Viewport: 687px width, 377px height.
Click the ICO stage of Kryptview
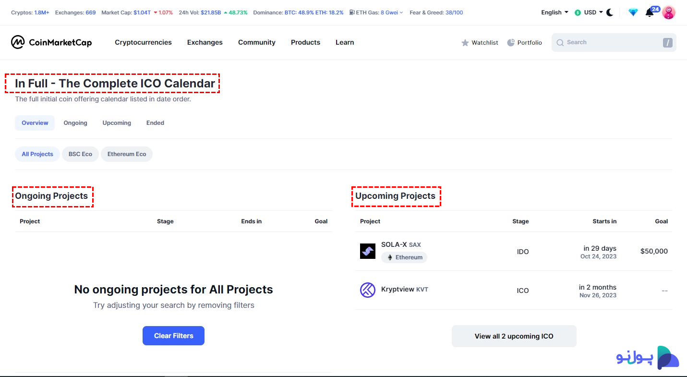(523, 291)
